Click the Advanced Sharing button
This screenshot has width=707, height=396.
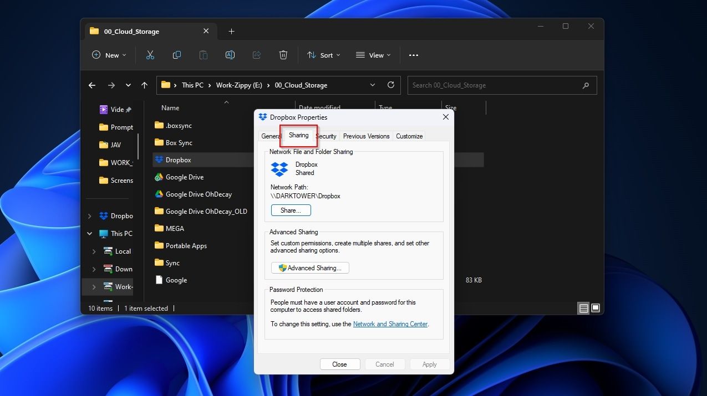310,268
